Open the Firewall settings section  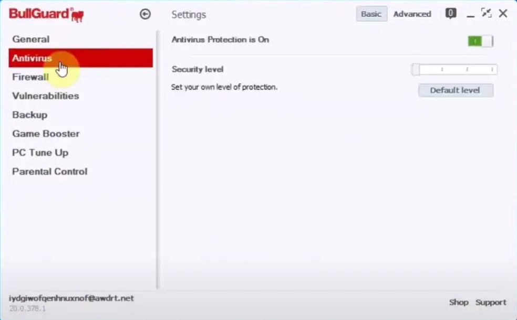(x=30, y=77)
